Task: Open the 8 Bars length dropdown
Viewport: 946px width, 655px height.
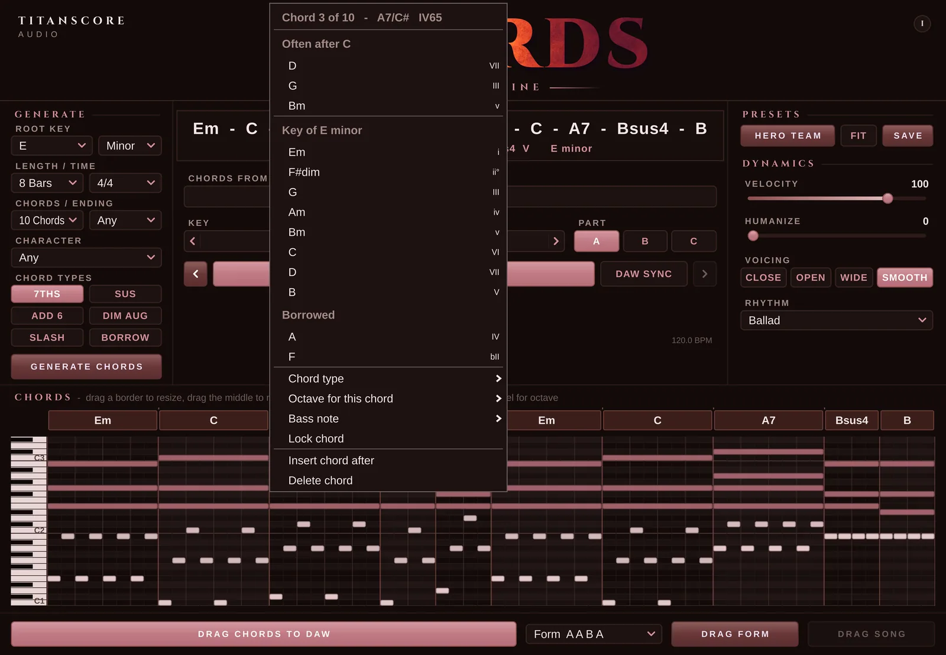Action: point(48,183)
